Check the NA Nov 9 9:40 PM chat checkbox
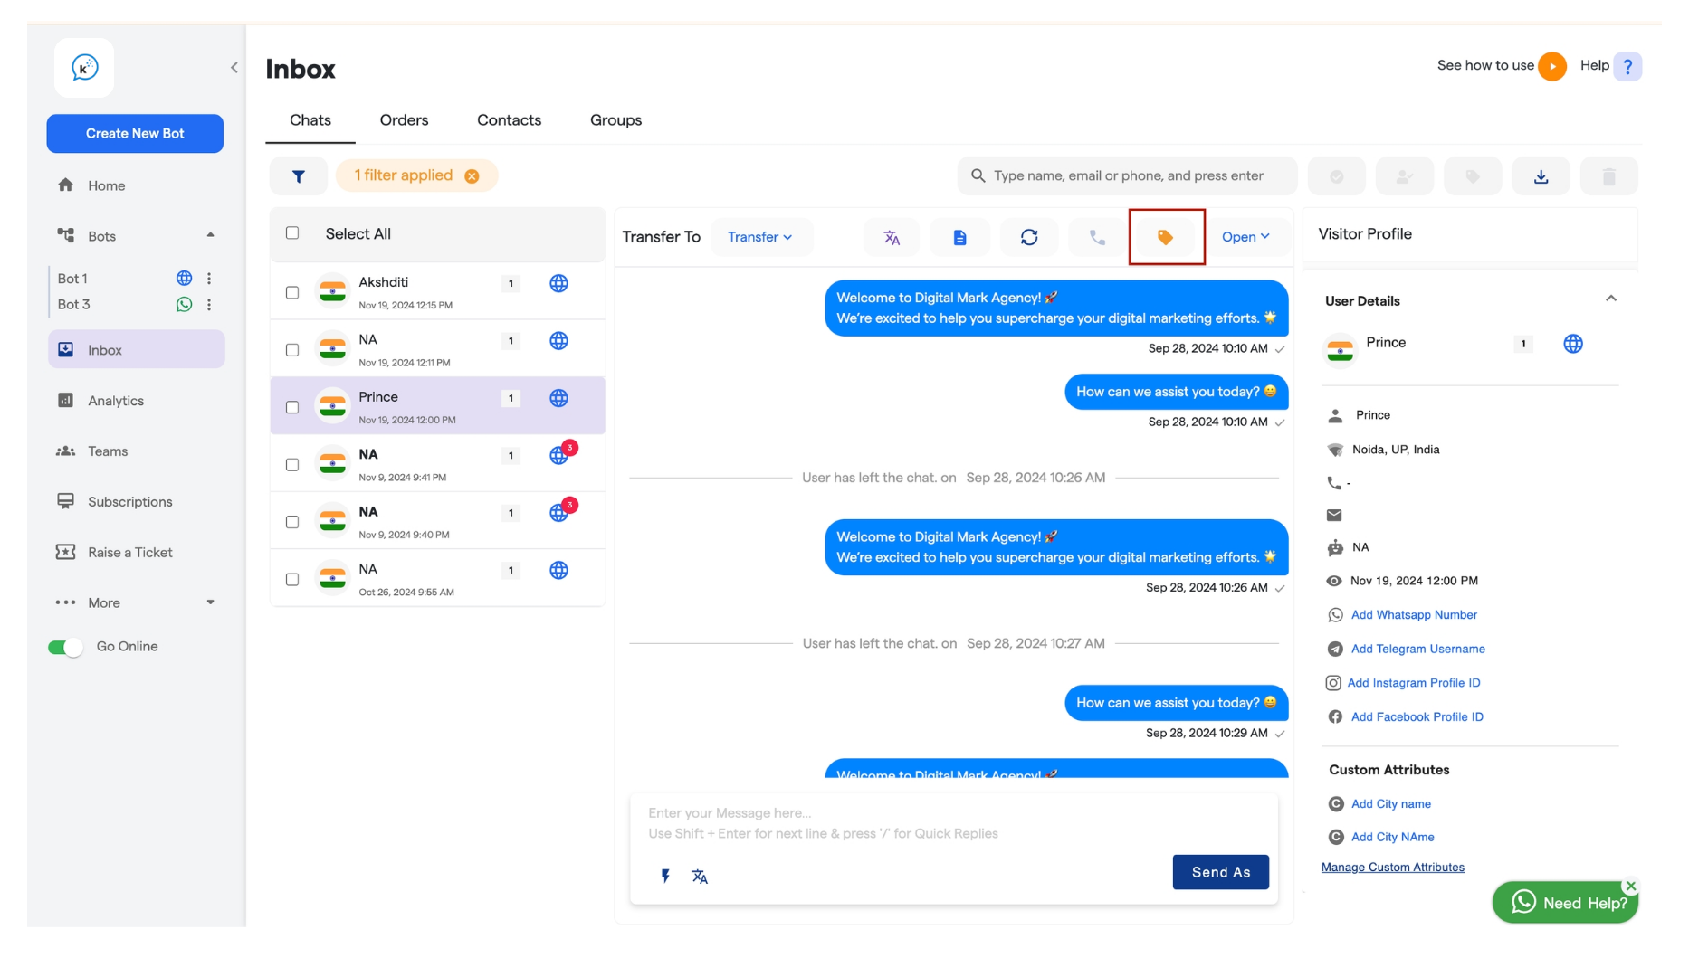 pyautogui.click(x=292, y=522)
